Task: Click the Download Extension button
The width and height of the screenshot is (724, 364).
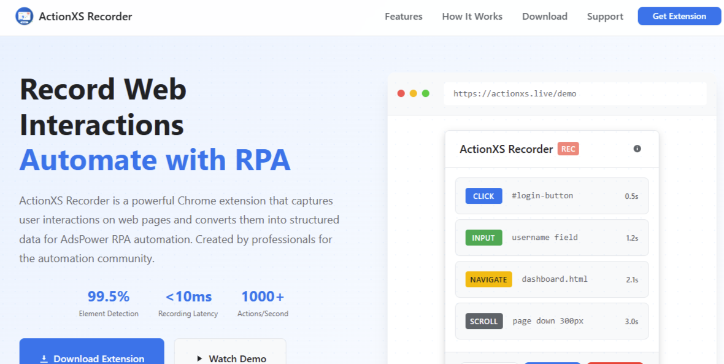Action: (x=92, y=351)
